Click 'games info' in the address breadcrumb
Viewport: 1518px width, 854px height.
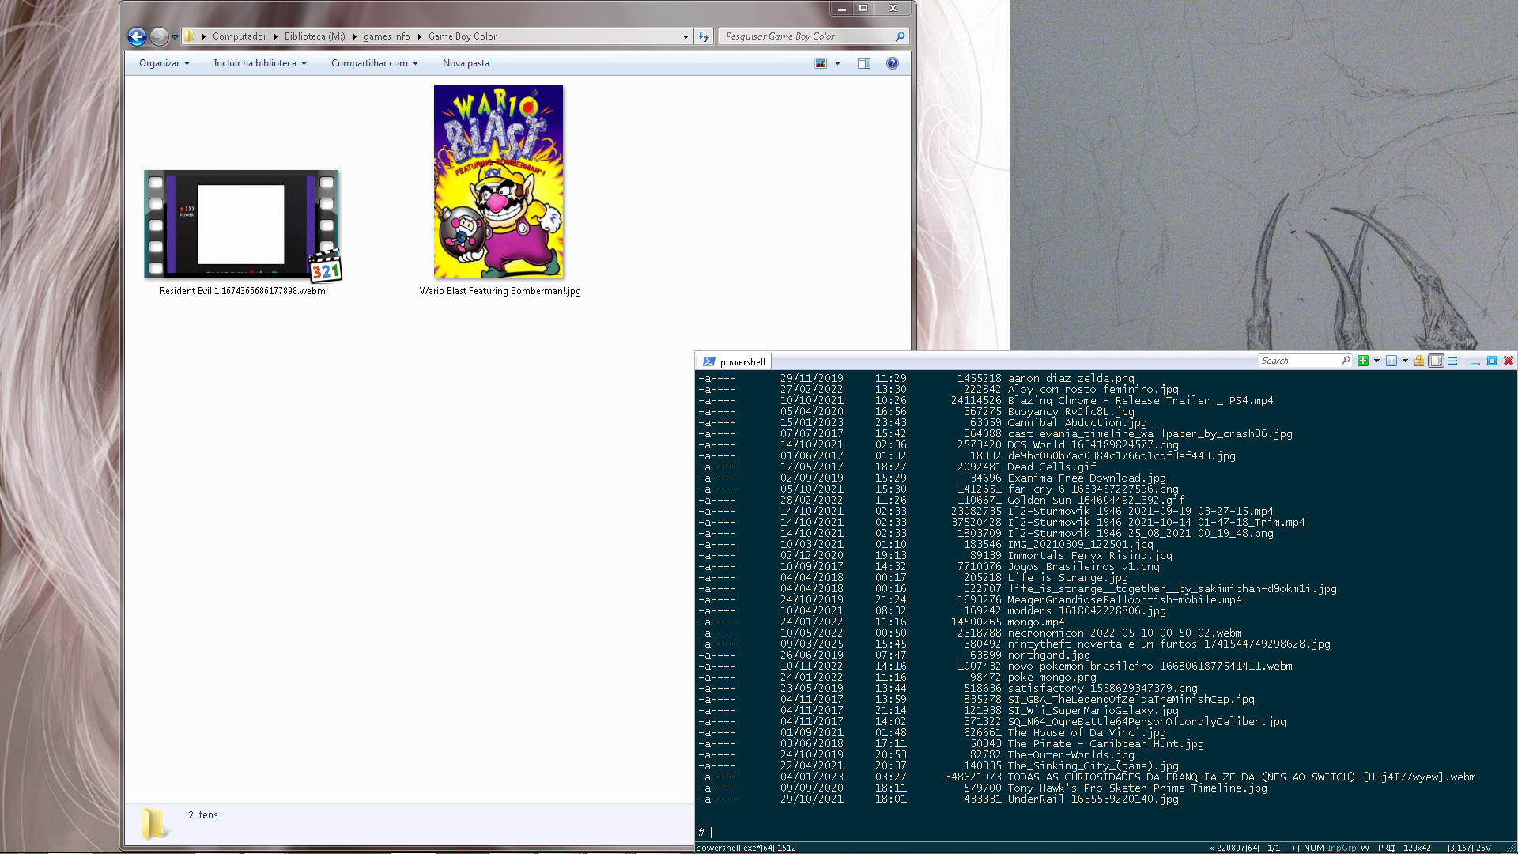pos(387,36)
